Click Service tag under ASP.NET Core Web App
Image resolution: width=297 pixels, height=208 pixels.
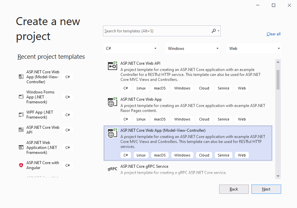click(223, 119)
